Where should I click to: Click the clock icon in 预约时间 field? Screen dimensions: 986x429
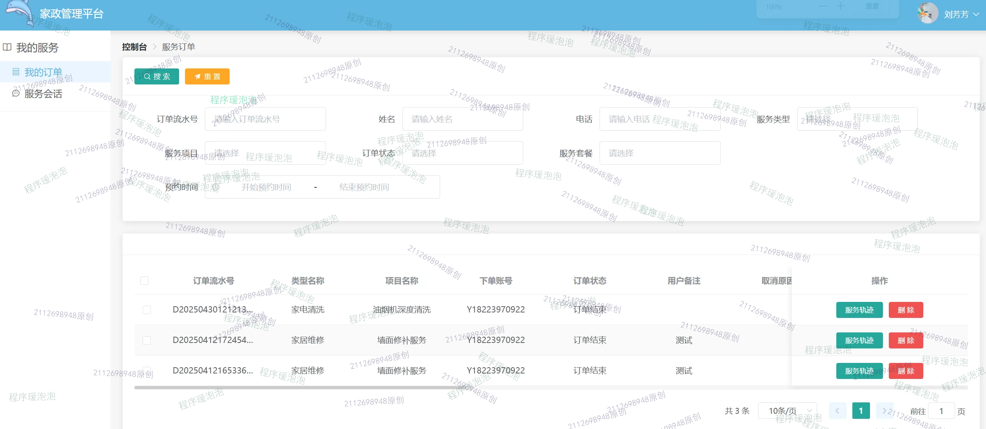pos(216,187)
